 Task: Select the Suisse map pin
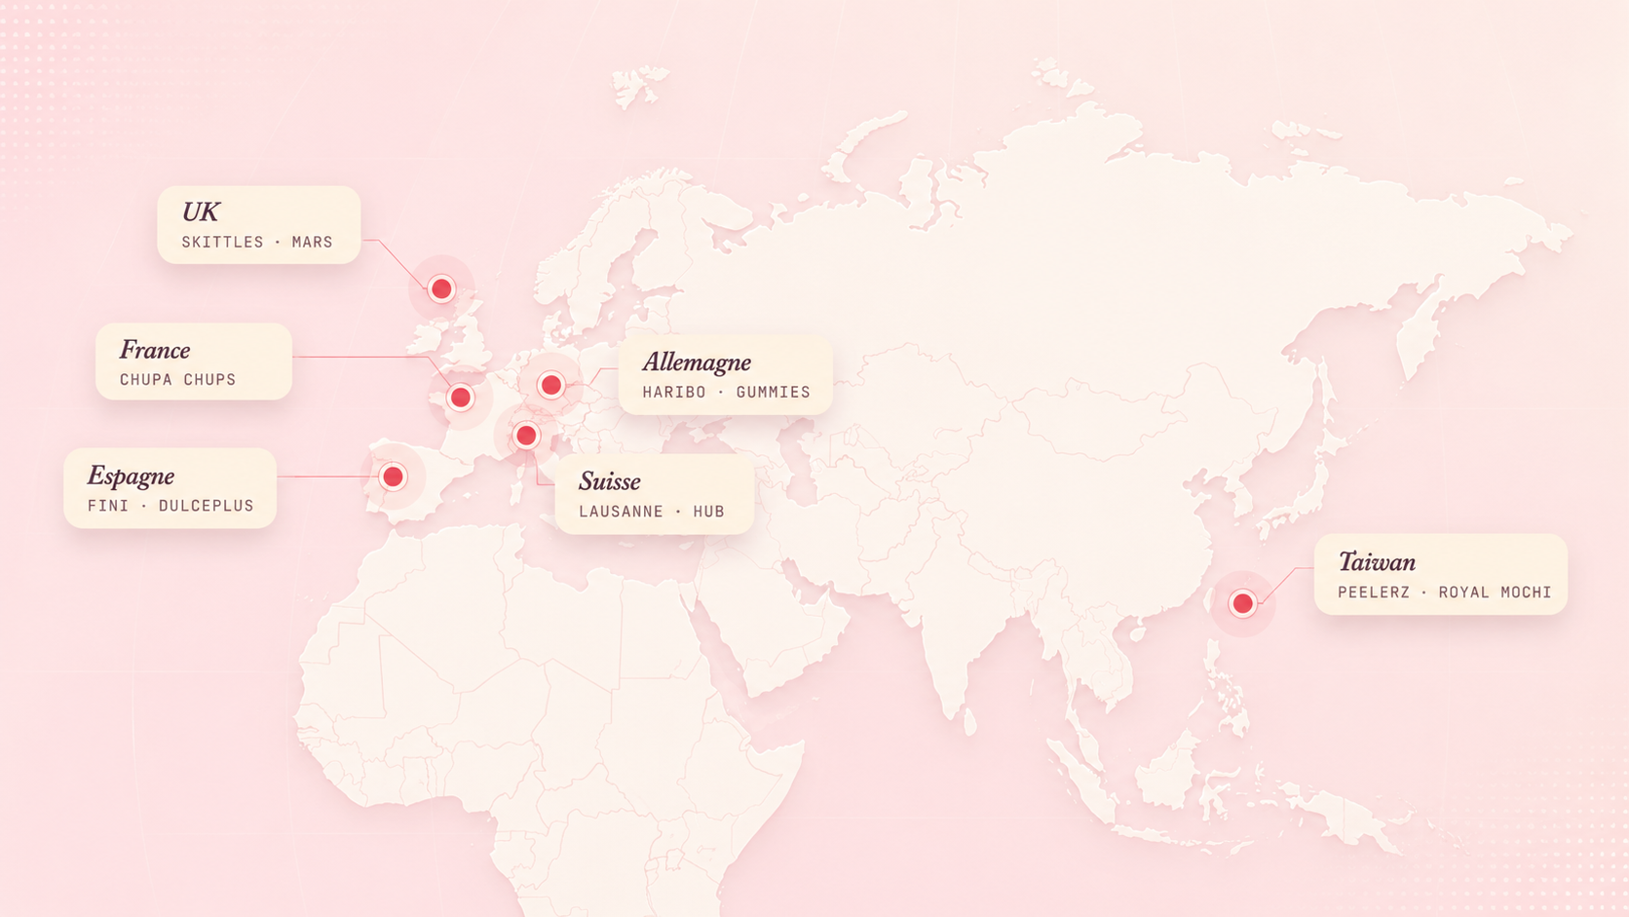pos(526,436)
